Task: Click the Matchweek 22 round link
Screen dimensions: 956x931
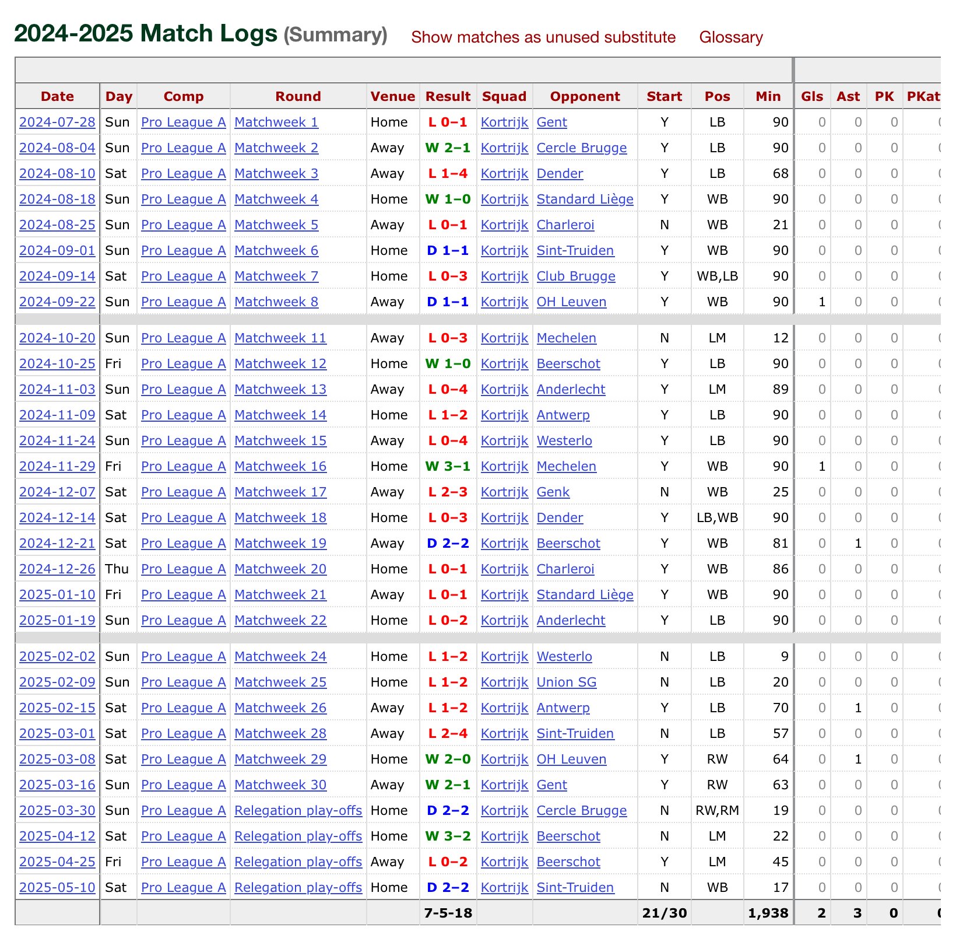Action: click(280, 621)
